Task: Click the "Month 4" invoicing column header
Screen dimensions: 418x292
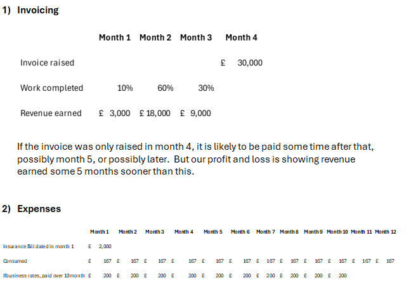Action: (241, 37)
